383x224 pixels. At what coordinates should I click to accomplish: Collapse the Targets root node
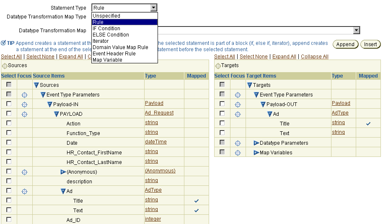[249, 85]
